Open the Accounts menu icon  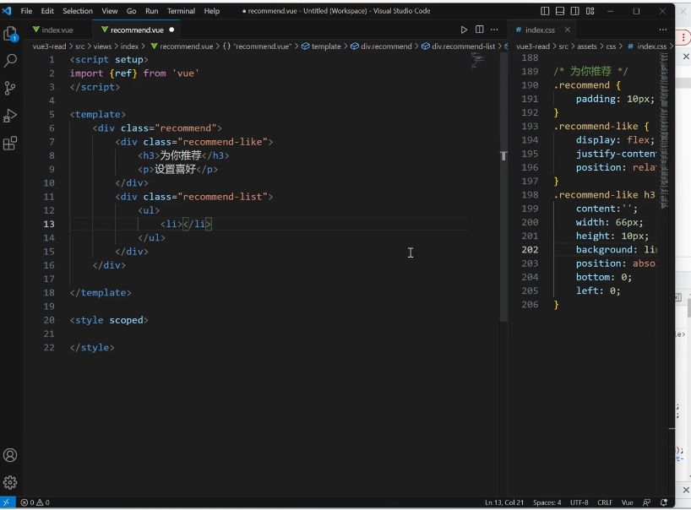click(x=10, y=455)
